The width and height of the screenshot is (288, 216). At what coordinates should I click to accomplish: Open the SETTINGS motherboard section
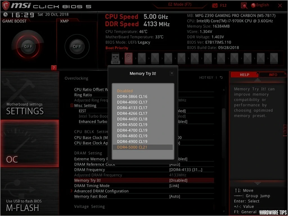(x=30, y=95)
